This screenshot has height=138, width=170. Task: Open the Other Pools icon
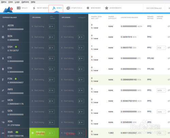click(68, 8)
